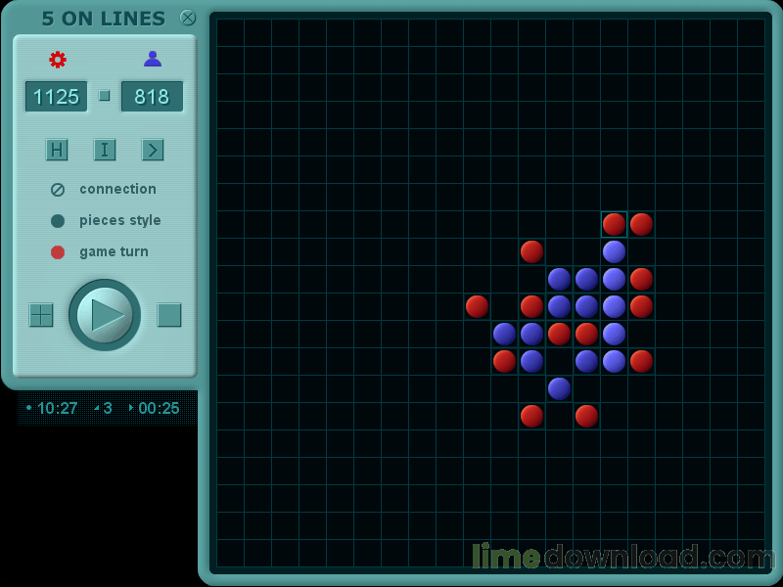
Task: Close the 5 ON LINES panel
Action: pyautogui.click(x=188, y=18)
